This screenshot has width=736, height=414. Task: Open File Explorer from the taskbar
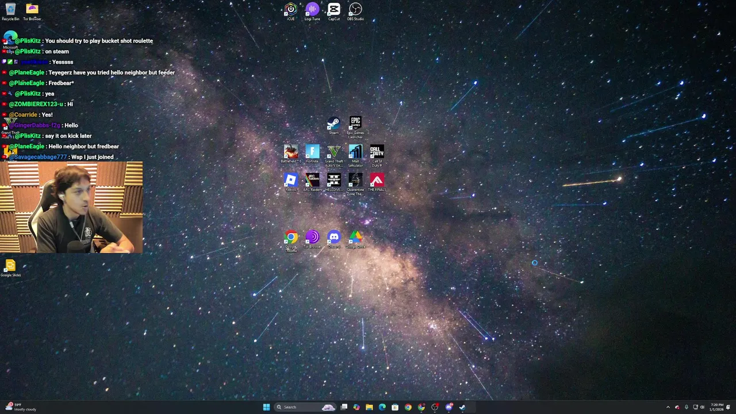(369, 407)
